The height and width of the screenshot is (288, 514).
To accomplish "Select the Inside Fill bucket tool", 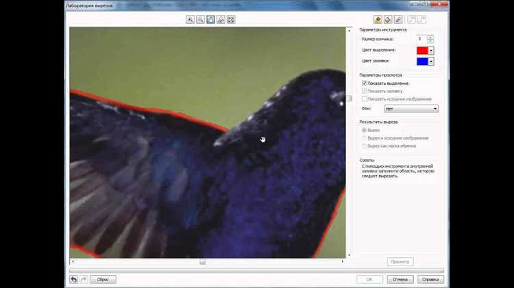I will coord(388,20).
